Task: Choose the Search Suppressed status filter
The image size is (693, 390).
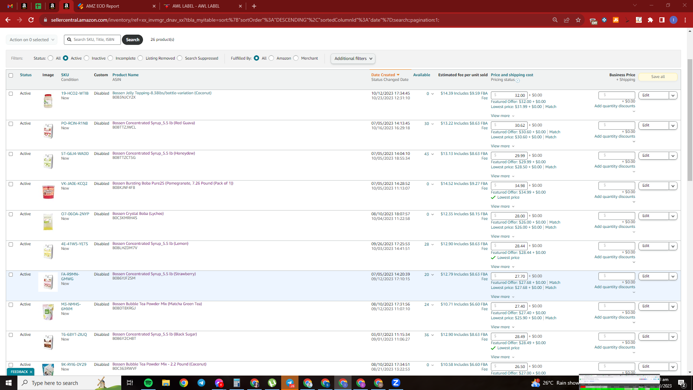Action: coord(180,58)
